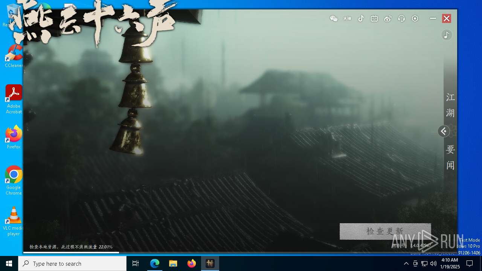
Task: Click the Meet Now camera tray icon
Action: [415, 263]
